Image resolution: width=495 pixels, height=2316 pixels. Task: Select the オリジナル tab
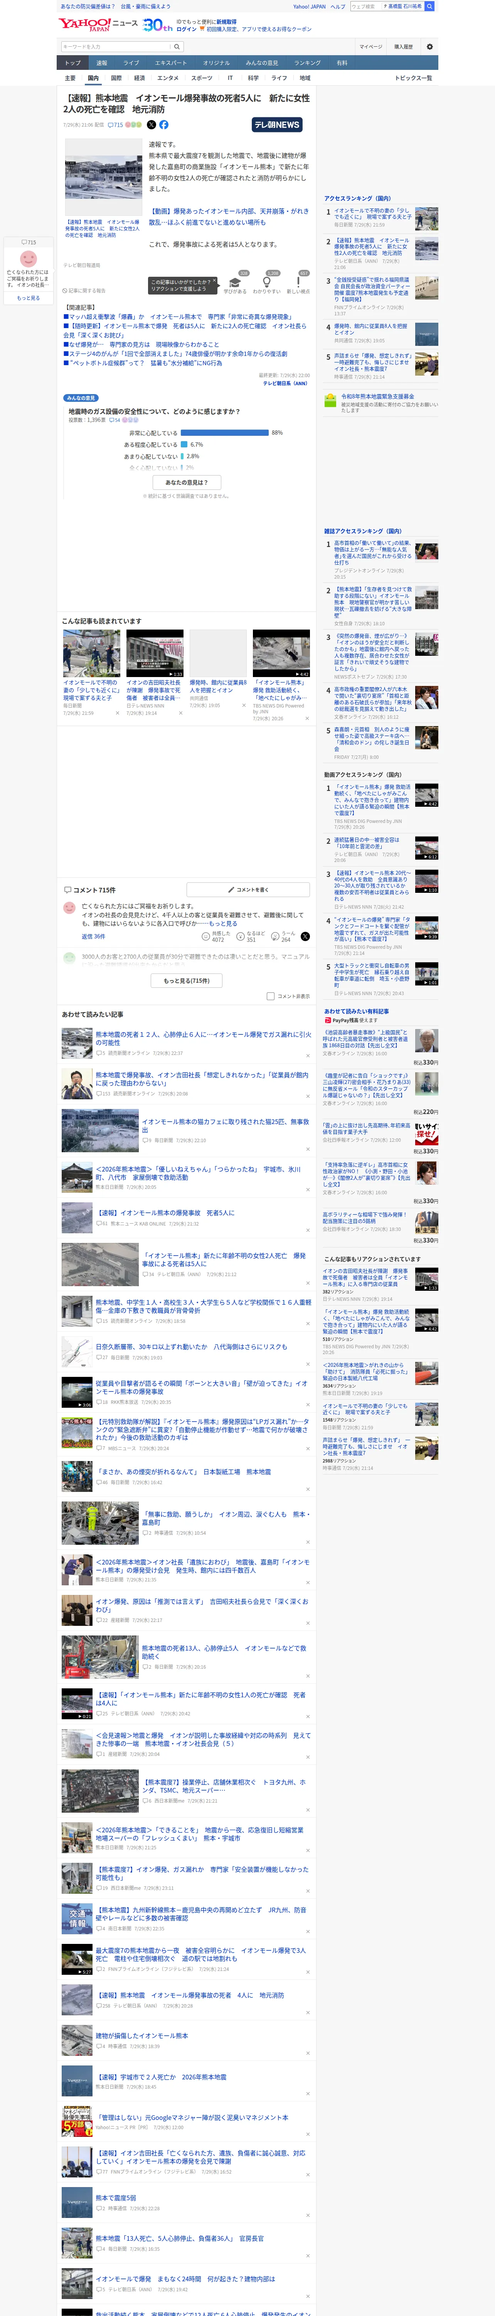coord(217,63)
